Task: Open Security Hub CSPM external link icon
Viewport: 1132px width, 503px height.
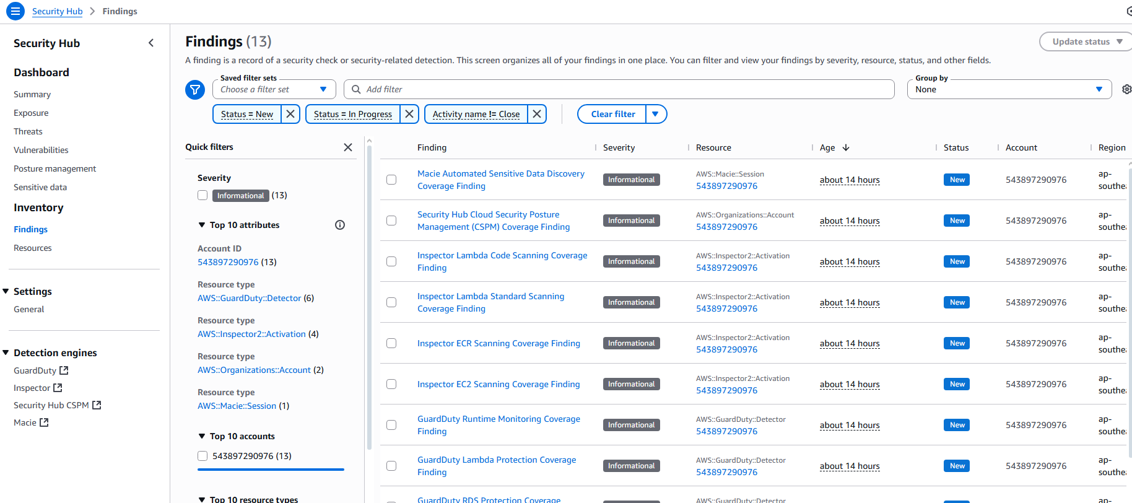Action: pyautogui.click(x=97, y=405)
